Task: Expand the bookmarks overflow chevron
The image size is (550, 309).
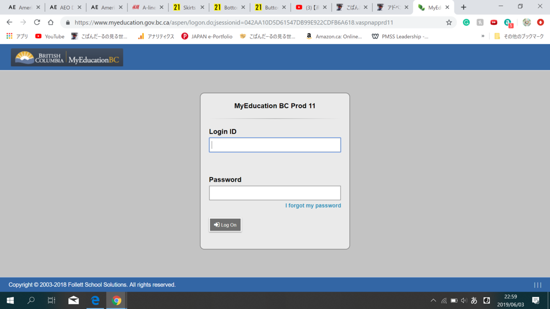Action: (x=483, y=36)
